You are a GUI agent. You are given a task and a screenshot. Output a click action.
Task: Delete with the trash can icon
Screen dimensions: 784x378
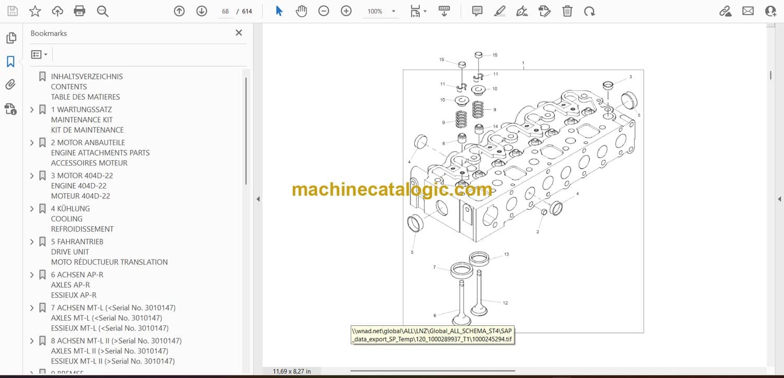pyautogui.click(x=567, y=11)
